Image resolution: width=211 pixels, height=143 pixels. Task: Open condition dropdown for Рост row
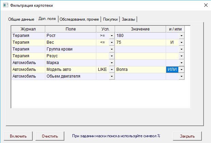click(112, 36)
